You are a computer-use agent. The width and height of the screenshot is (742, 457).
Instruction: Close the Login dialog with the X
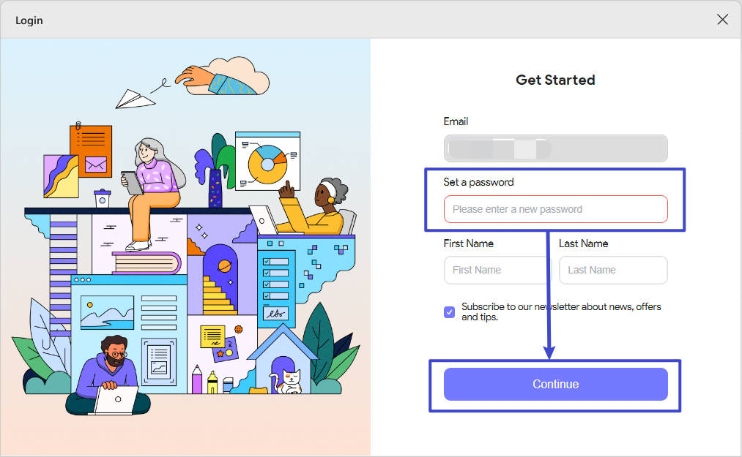(x=722, y=19)
